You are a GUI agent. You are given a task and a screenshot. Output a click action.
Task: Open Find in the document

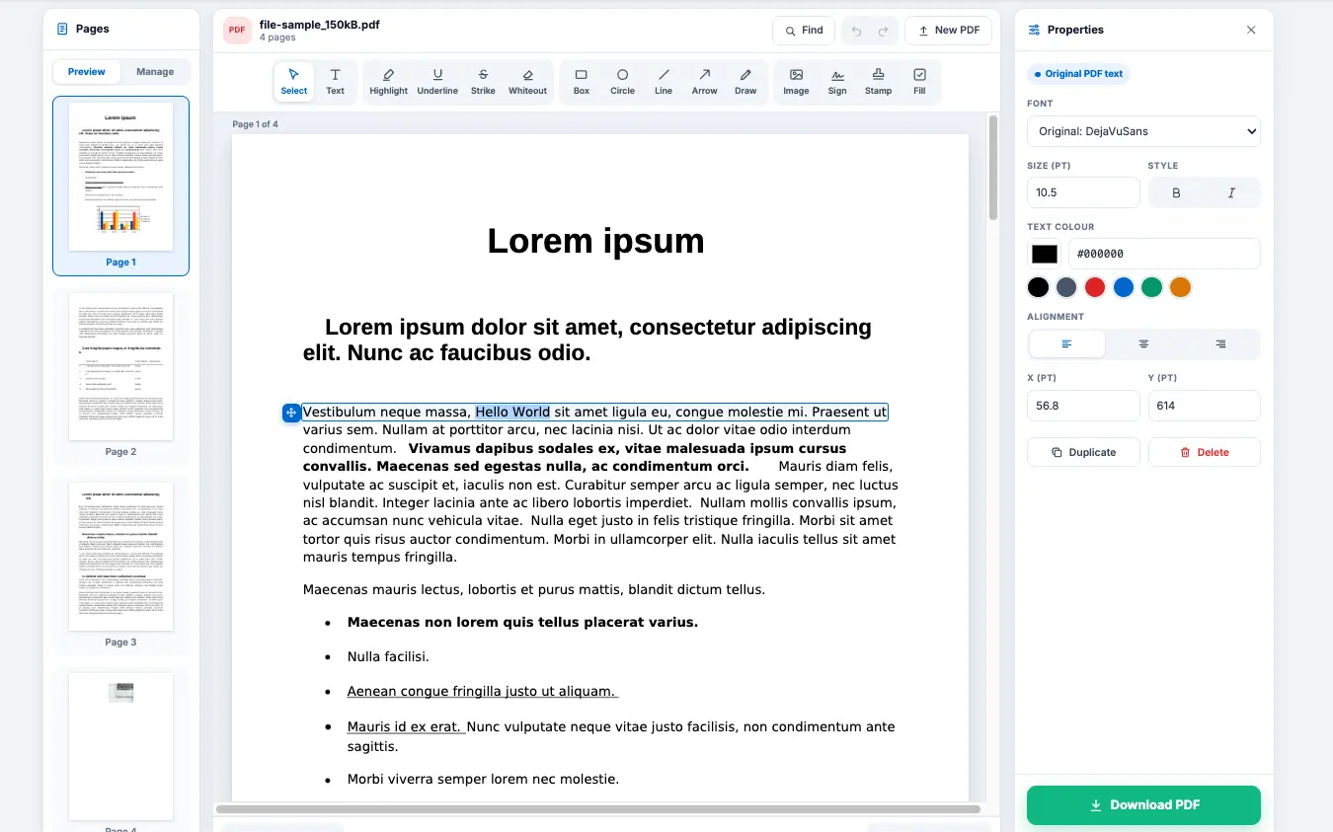[804, 31]
